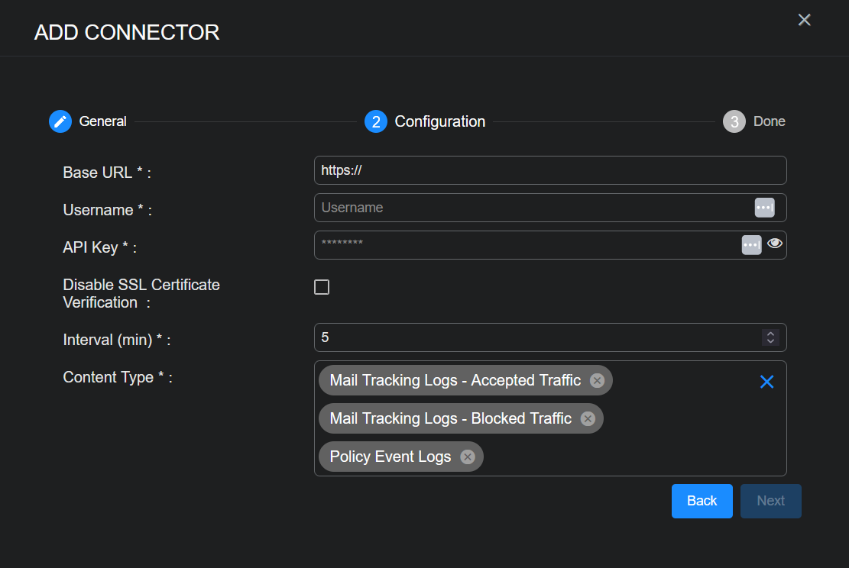This screenshot has height=568, width=849.
Task: Enable Disable SSL Certificate Verification checkbox
Action: [x=322, y=287]
